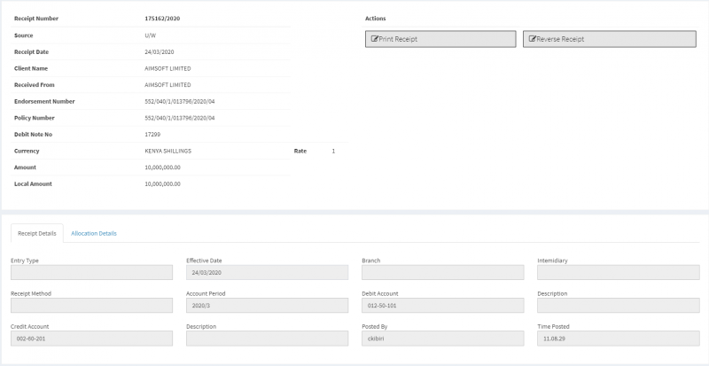This screenshot has width=709, height=366.
Task: Select Received From value AIMSOFT LIMITED
Action: click(x=168, y=85)
